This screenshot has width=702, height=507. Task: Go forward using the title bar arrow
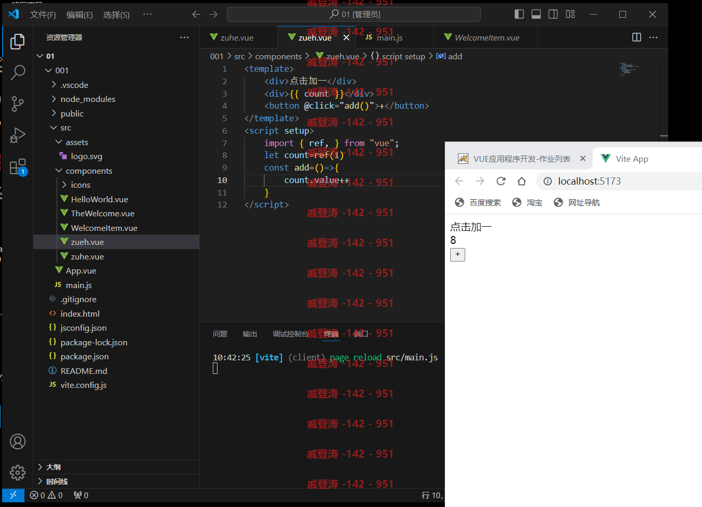[x=213, y=15]
